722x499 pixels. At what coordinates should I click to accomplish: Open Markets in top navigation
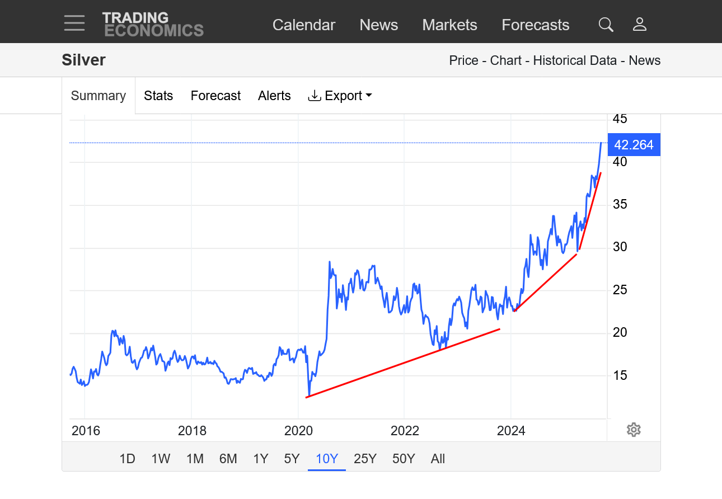[x=449, y=25]
